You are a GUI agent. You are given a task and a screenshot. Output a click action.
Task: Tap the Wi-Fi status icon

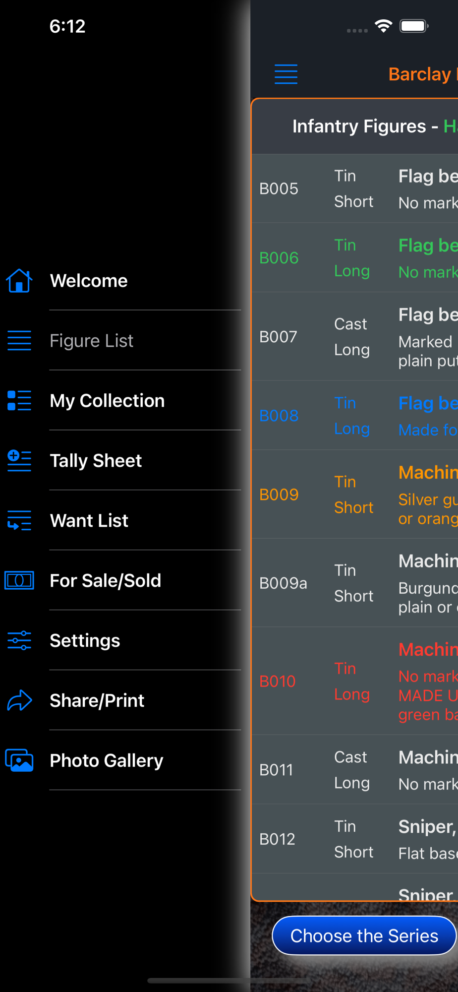pyautogui.click(x=383, y=26)
